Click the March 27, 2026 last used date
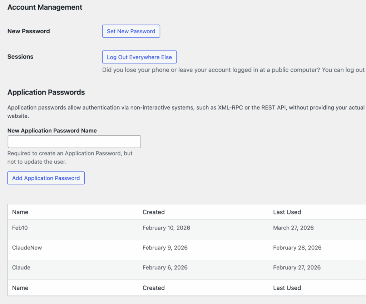The width and height of the screenshot is (366, 304). click(x=293, y=228)
